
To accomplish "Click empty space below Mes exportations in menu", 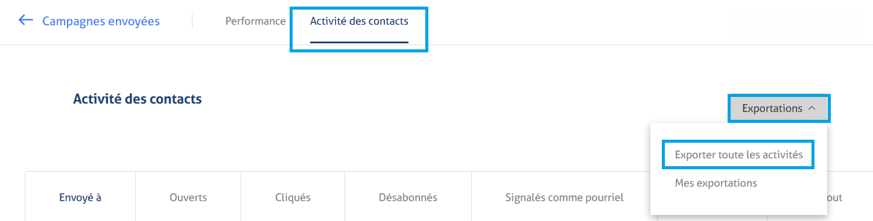I will [x=738, y=203].
